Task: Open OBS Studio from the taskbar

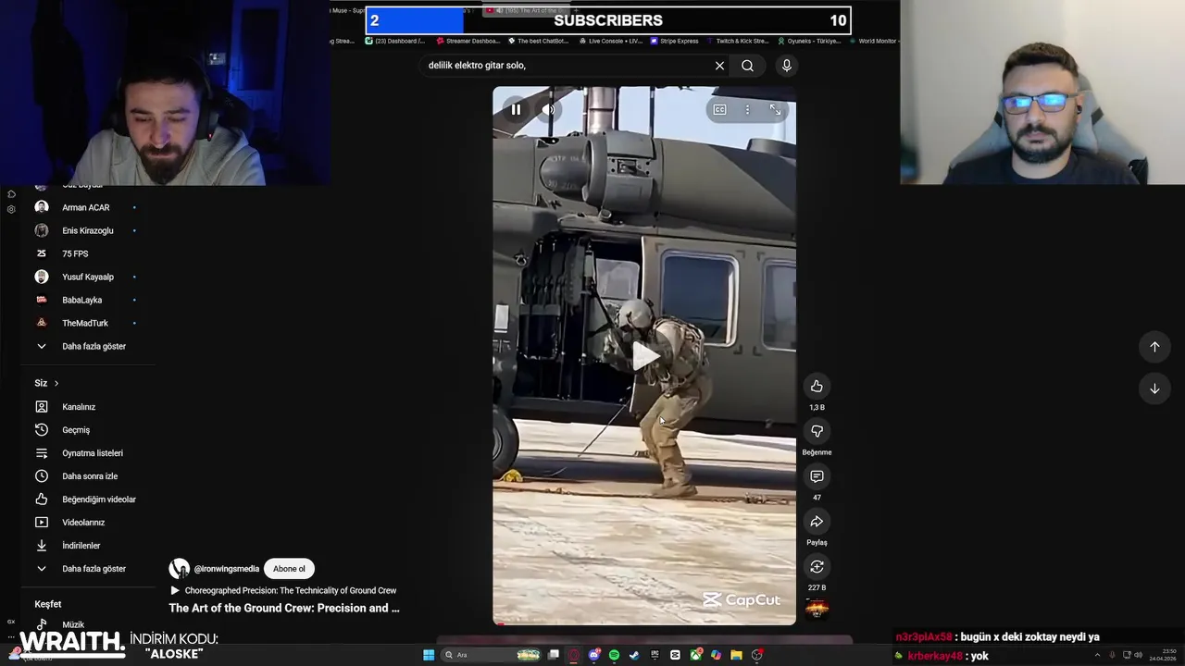Action: (x=757, y=655)
